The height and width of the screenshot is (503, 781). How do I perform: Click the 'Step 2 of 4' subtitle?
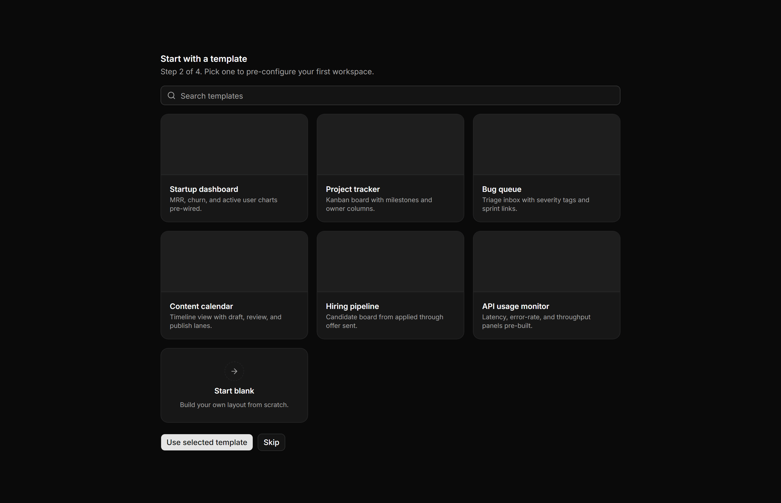pos(267,72)
